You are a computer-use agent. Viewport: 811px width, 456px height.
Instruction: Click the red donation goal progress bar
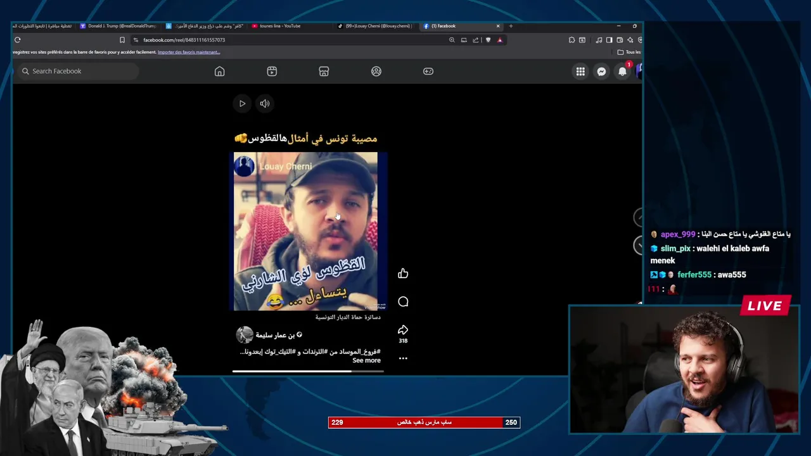point(424,422)
